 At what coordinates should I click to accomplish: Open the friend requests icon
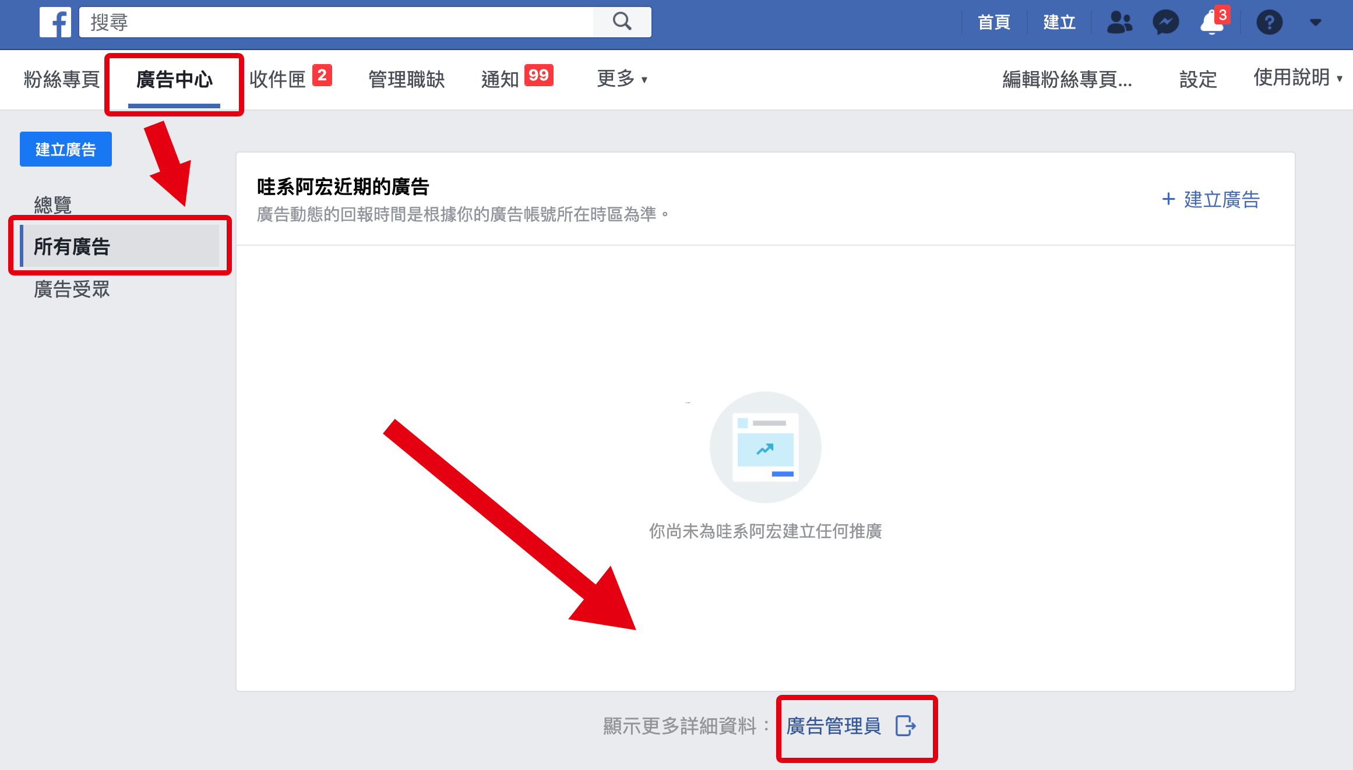tap(1120, 22)
